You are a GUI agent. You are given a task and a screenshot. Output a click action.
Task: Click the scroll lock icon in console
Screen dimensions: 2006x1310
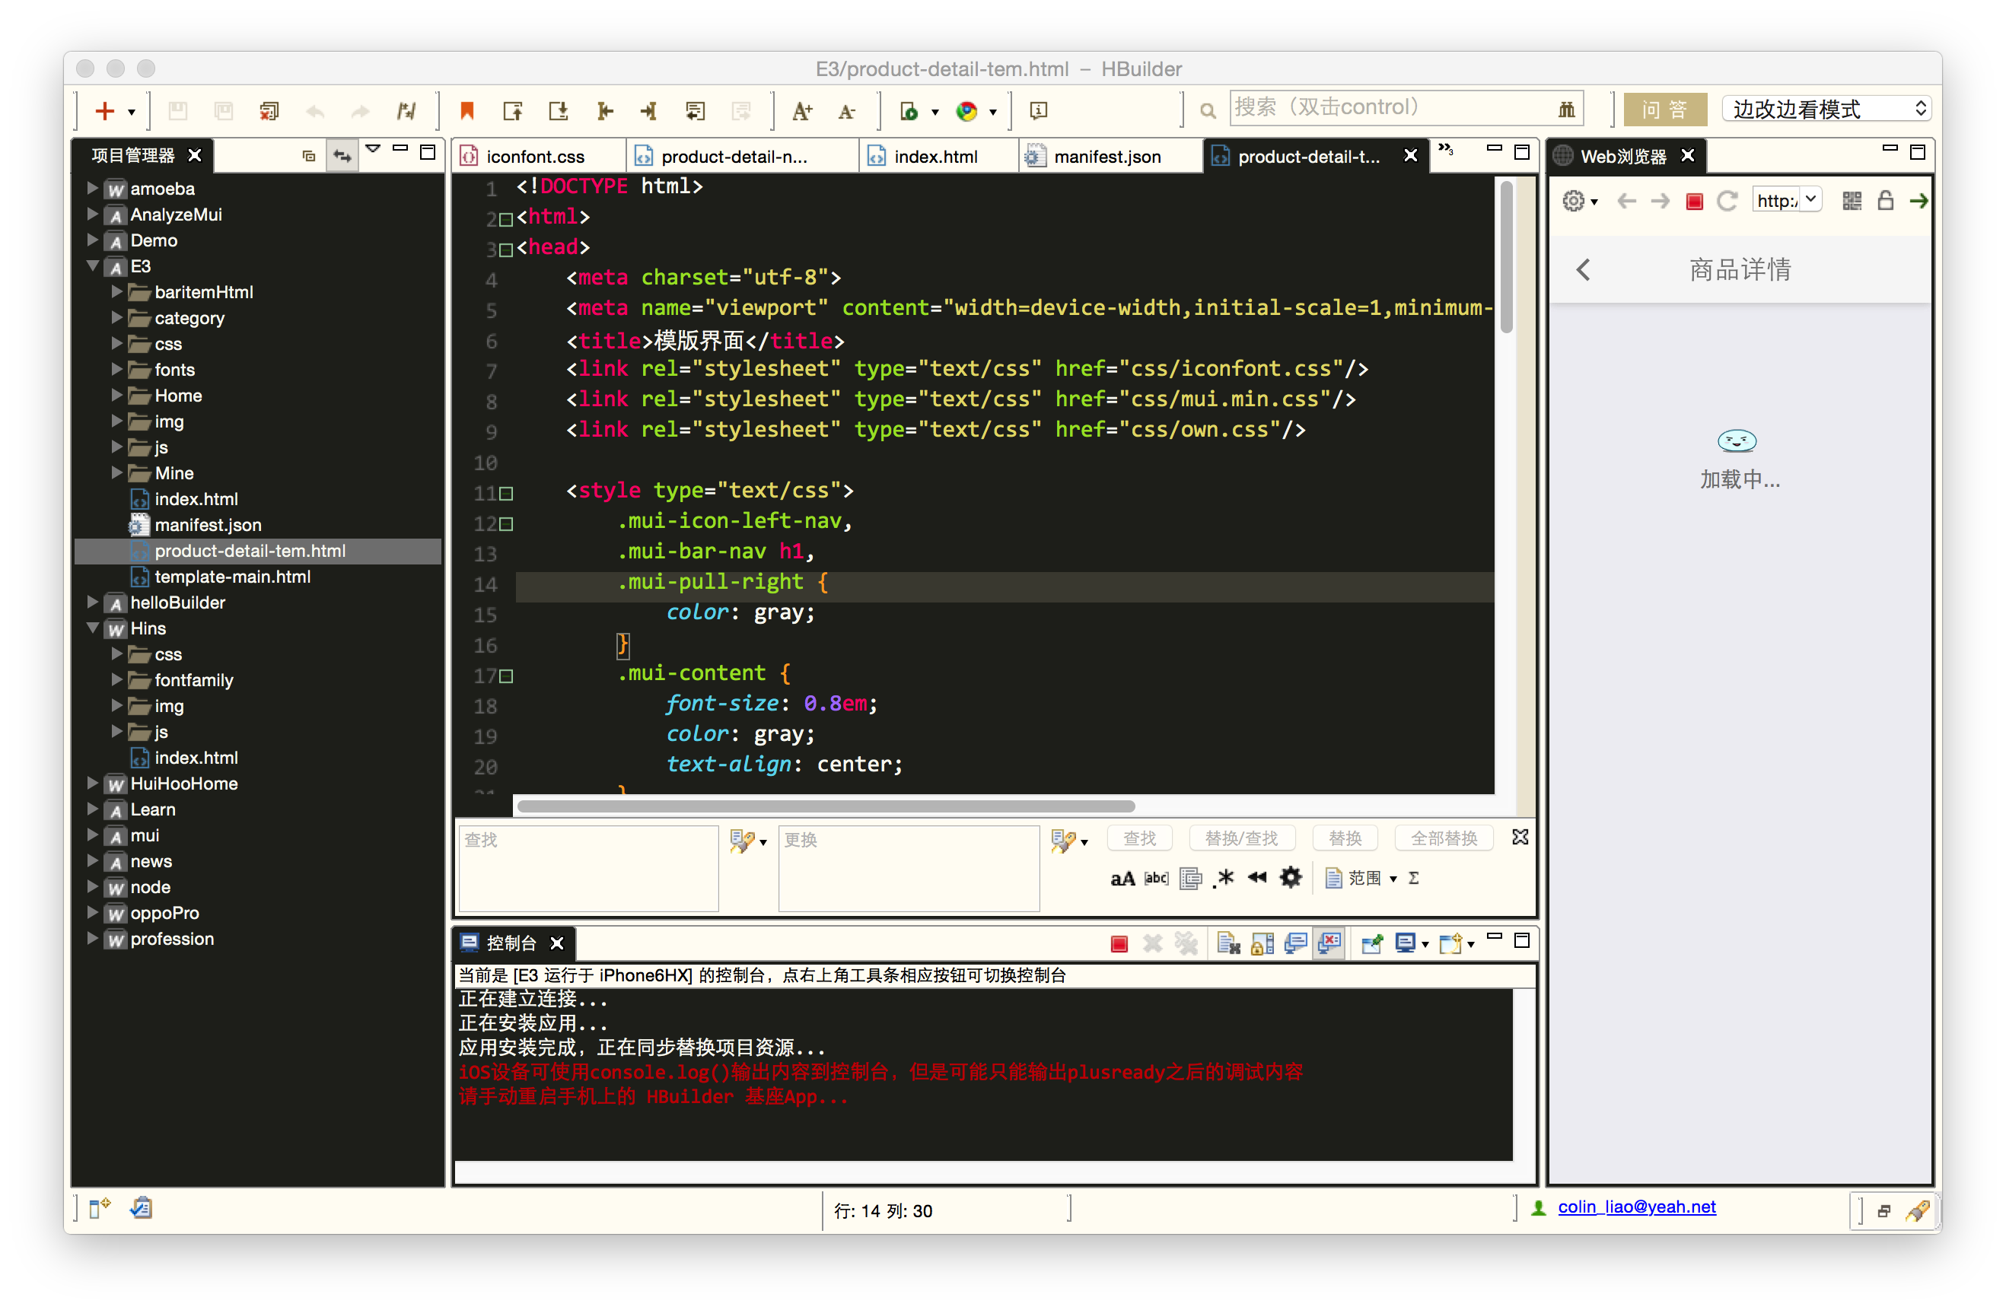(x=1262, y=943)
